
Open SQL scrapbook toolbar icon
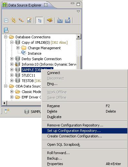pyautogui.click(x=29, y=20)
